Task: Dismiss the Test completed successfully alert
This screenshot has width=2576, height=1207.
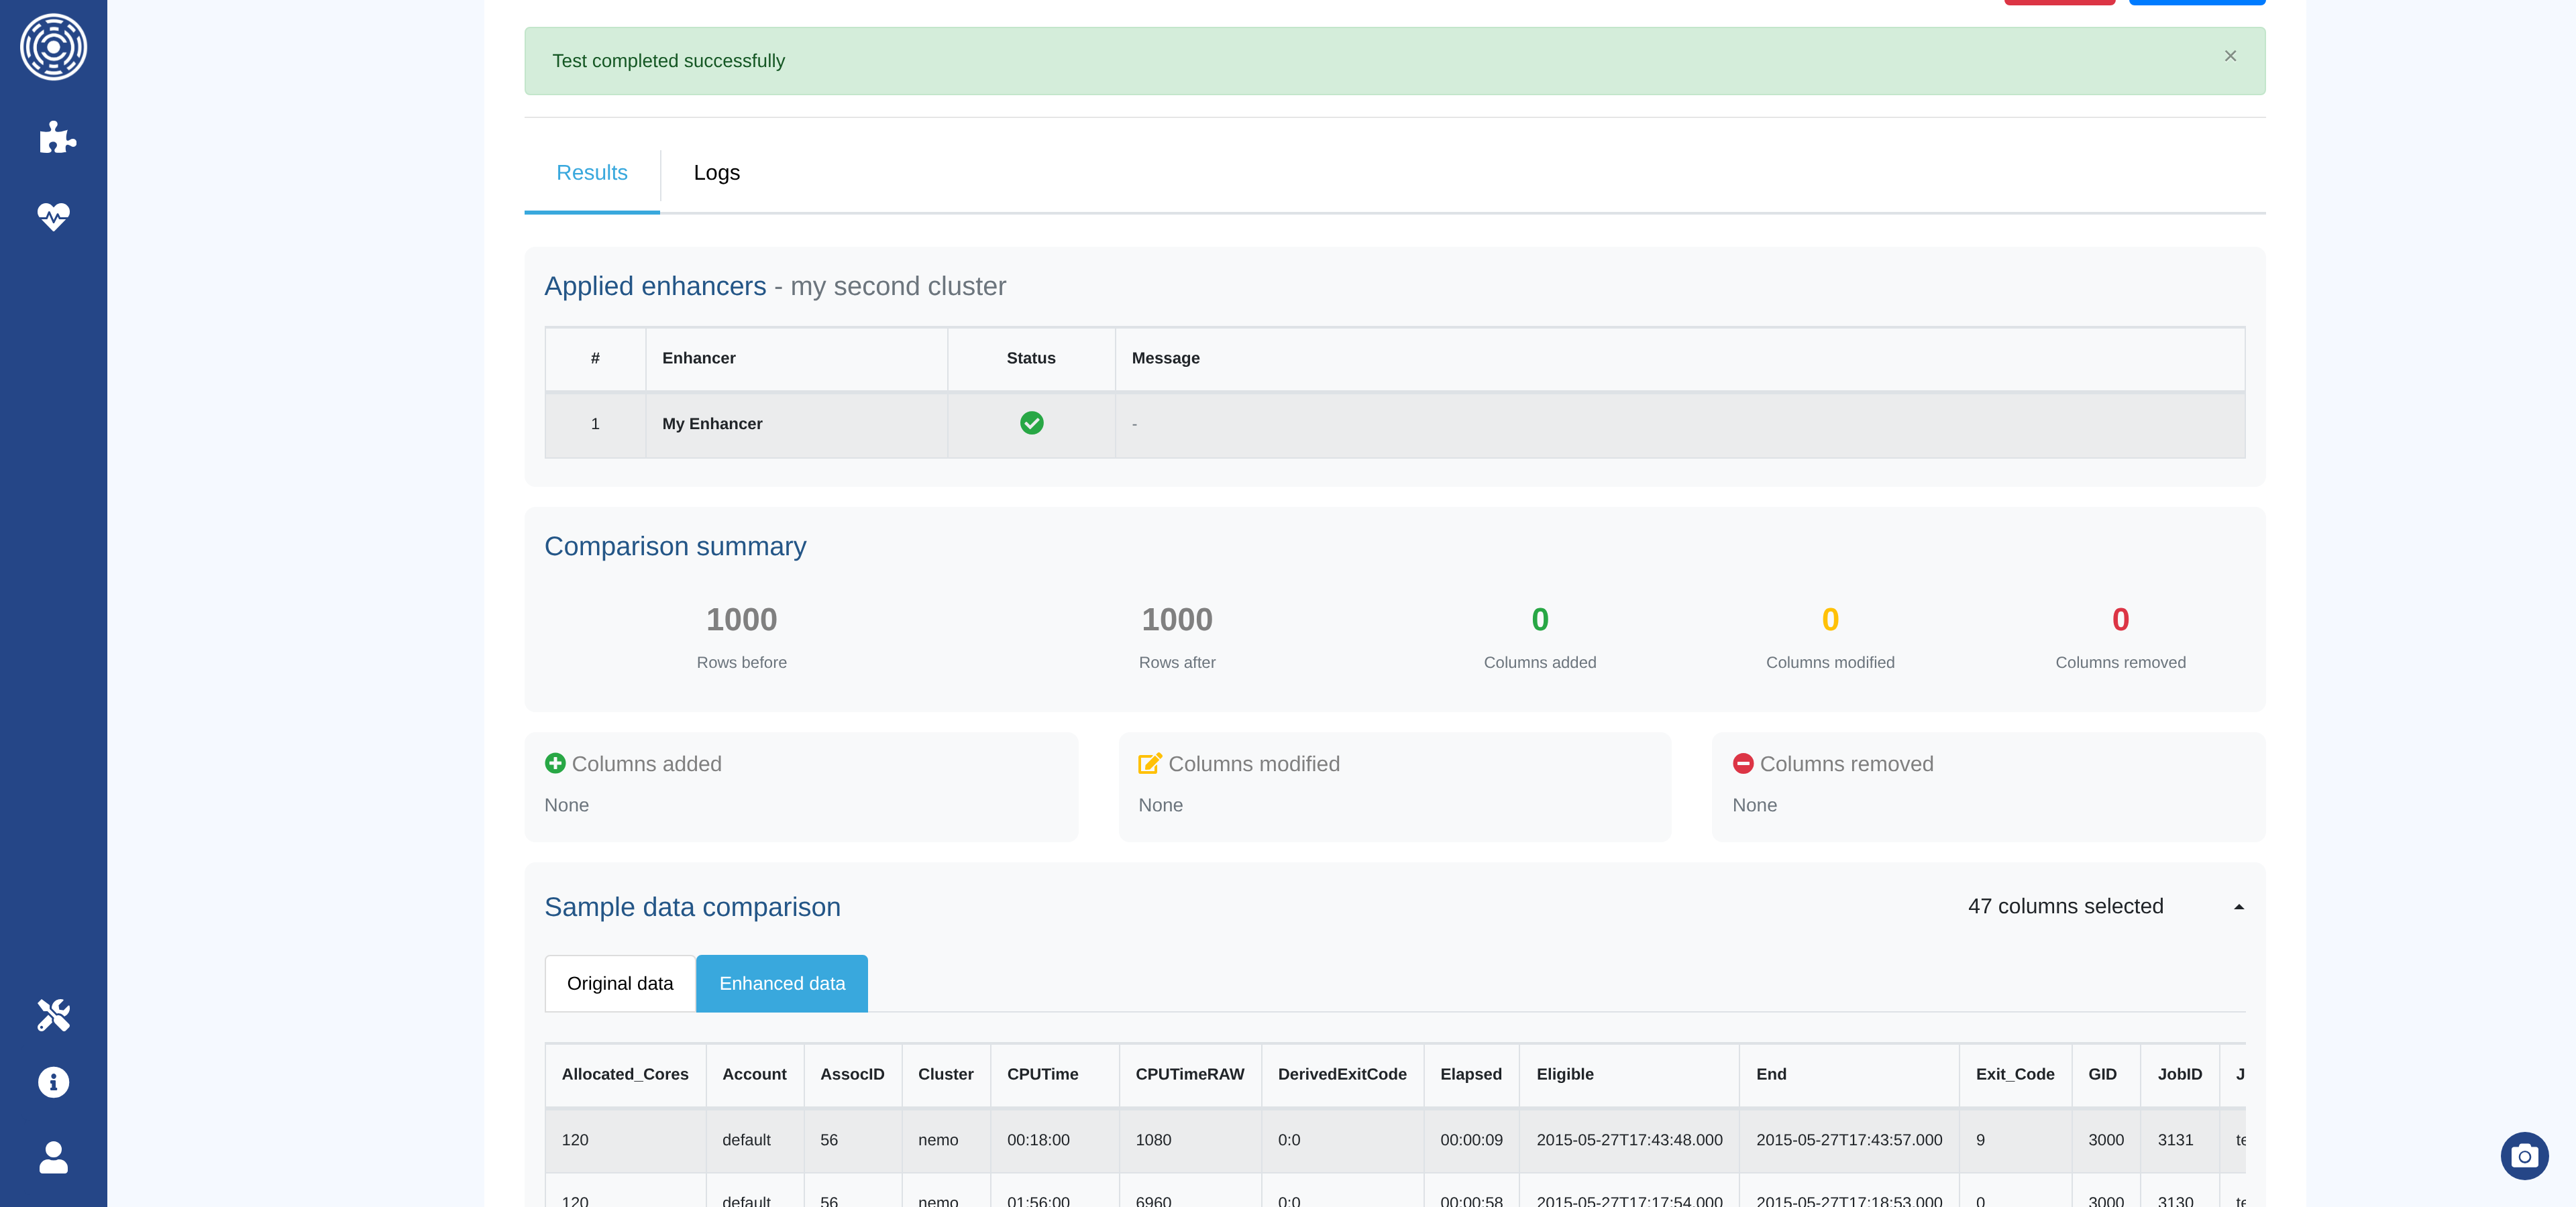Action: 2230,56
